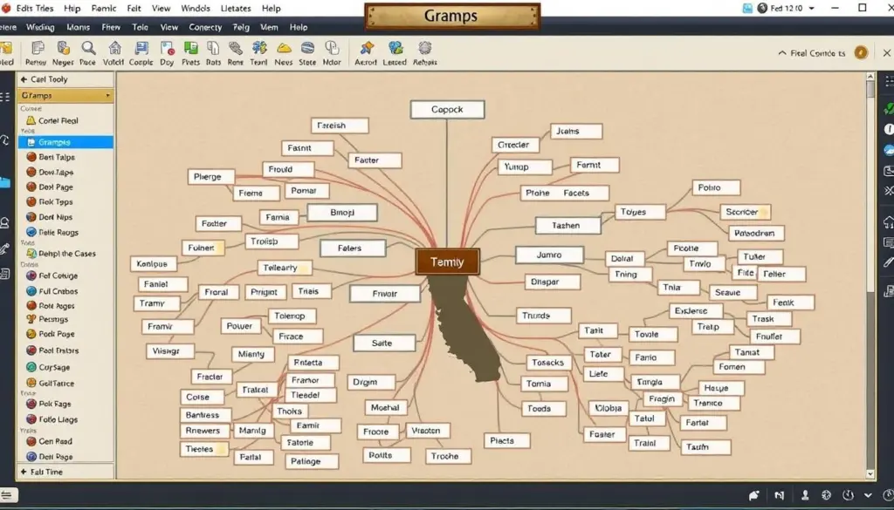
Task: Open the date dropdown arrow in the title bar
Action: tap(811, 9)
